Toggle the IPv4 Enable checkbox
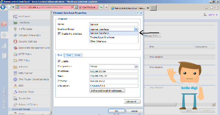This screenshot has height=115, width=220. pyautogui.click(x=59, y=61)
